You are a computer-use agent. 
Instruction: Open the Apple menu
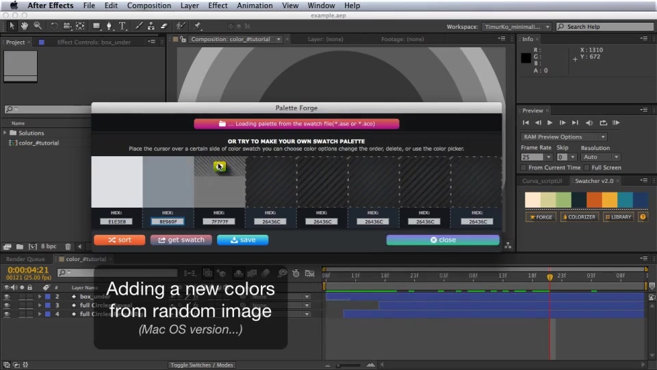14,5
